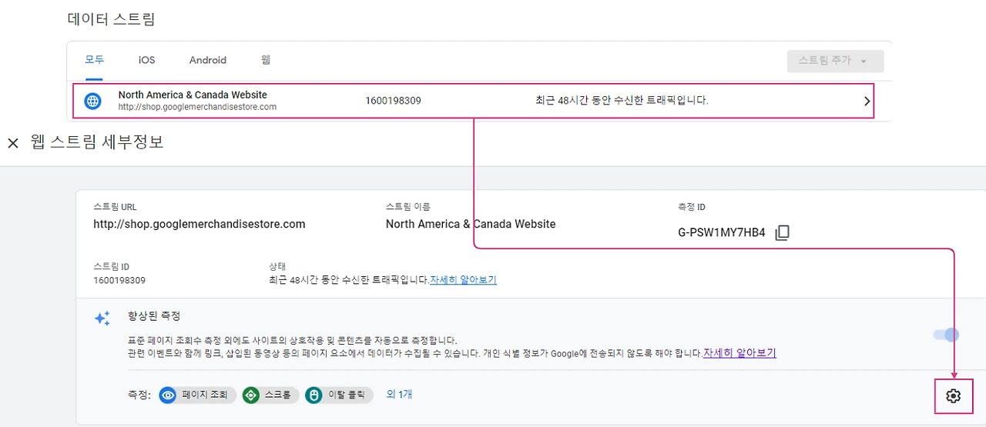This screenshot has height=427, width=986.
Task: Switch to the Android tab
Action: click(x=208, y=60)
